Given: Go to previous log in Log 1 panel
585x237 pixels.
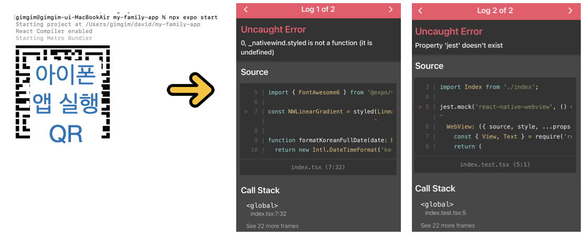Looking at the screenshot, I should [x=246, y=9].
